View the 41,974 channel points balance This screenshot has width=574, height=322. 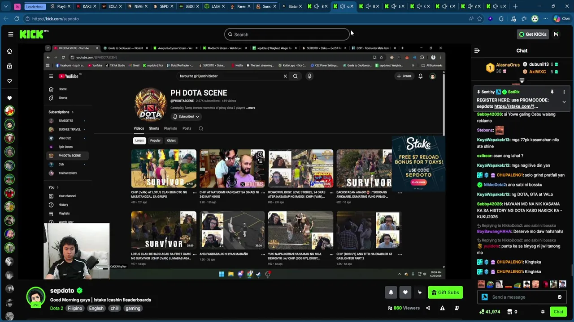point(490,312)
